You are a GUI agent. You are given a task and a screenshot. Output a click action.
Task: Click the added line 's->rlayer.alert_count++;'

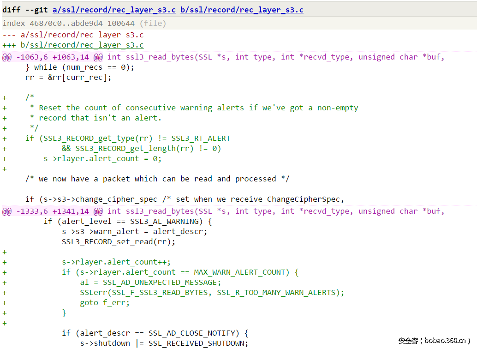click(116, 262)
